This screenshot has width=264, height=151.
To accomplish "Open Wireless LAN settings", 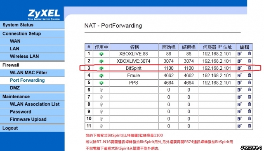I will point(32,57).
